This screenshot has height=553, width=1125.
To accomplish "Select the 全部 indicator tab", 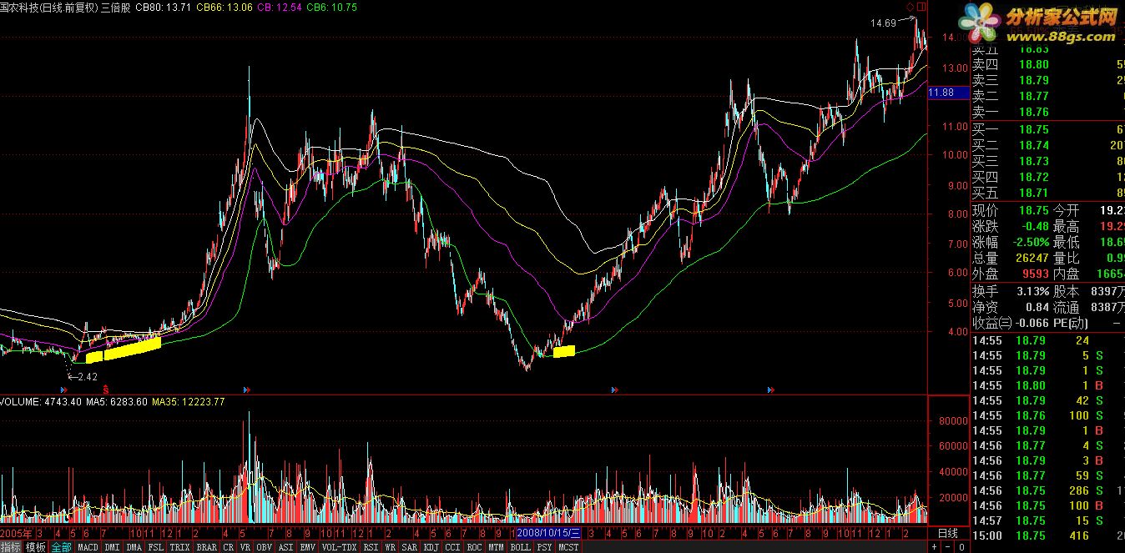I will tap(61, 547).
